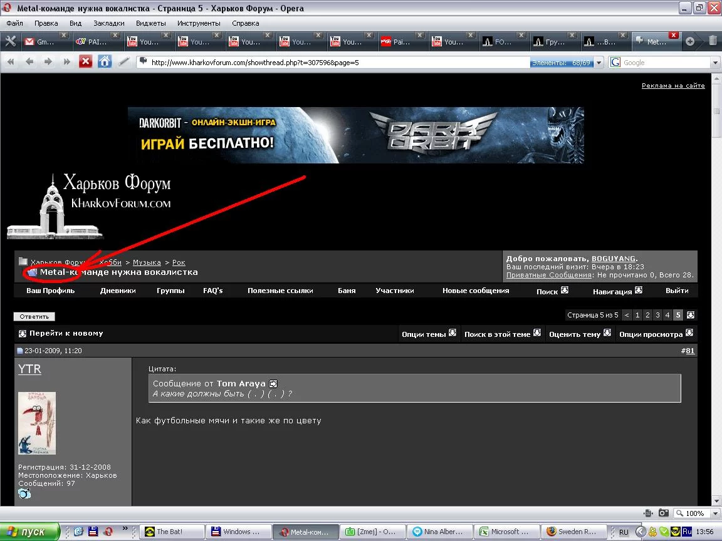Expand Опции темы dropdown
This screenshot has height=541, width=722.
tap(452, 332)
